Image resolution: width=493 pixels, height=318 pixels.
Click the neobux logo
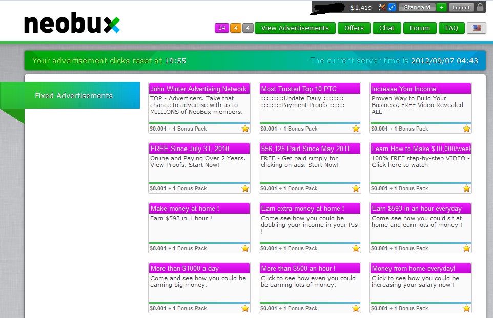(72, 23)
